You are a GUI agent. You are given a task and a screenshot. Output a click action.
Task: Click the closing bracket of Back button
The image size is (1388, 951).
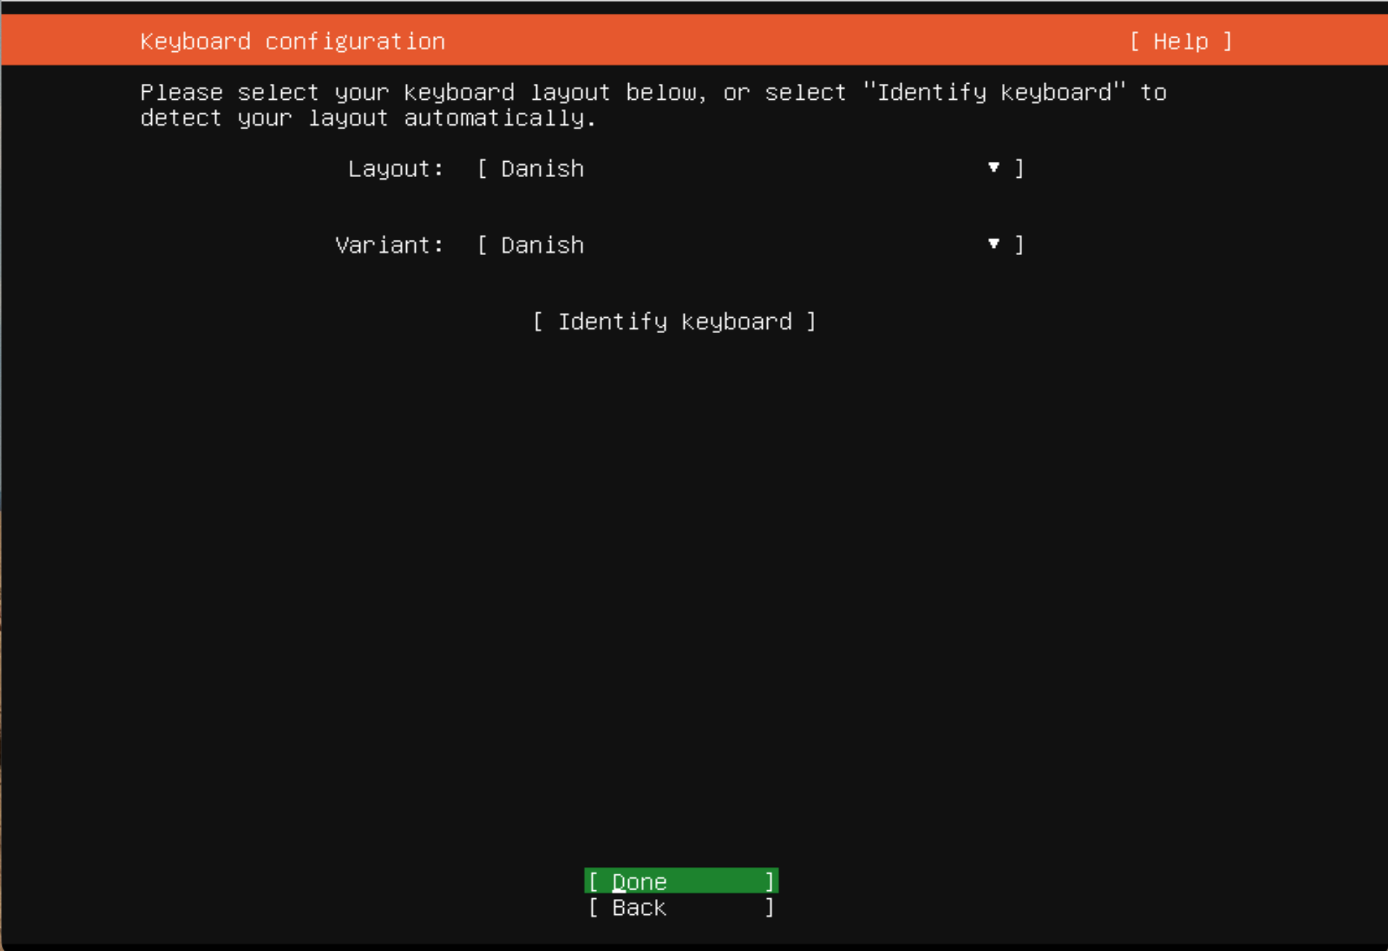769,907
